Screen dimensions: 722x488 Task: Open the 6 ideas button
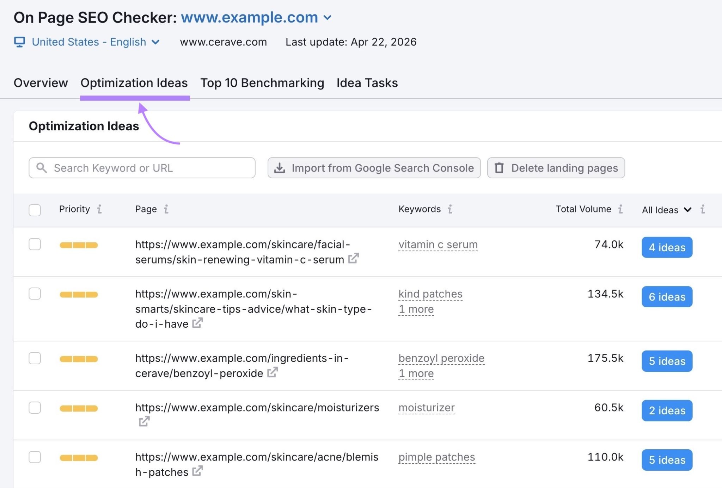667,297
